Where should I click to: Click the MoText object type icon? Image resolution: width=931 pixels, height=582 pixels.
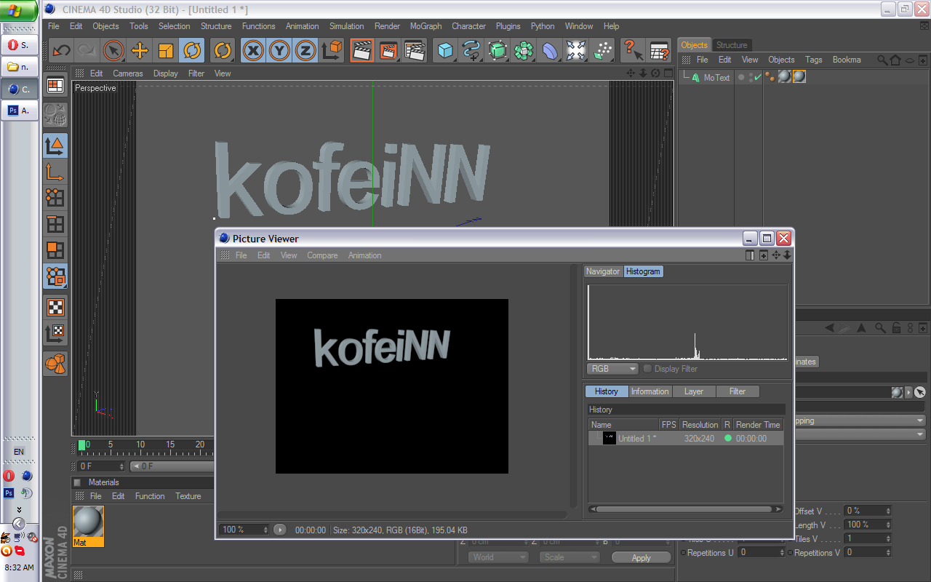click(696, 77)
